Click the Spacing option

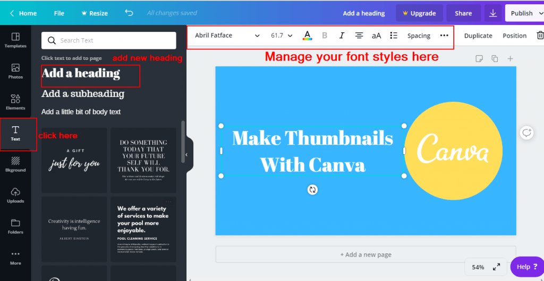419,36
